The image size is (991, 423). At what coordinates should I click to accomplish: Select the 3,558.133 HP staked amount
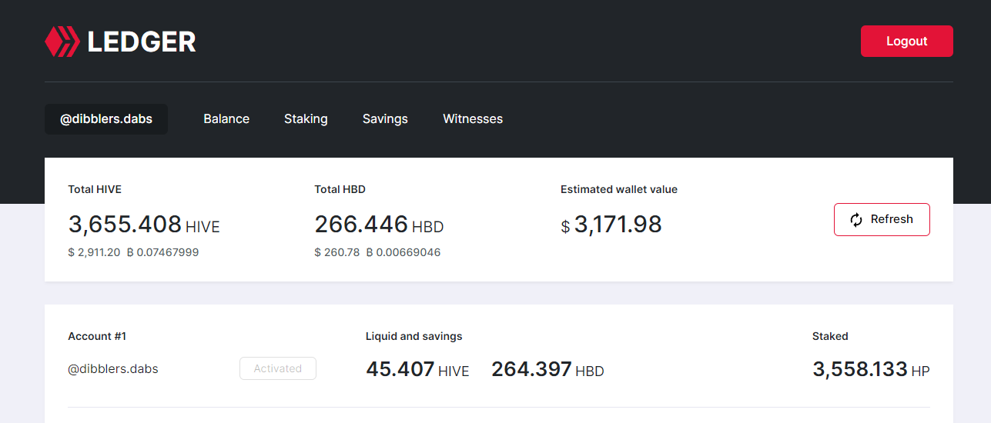click(871, 369)
